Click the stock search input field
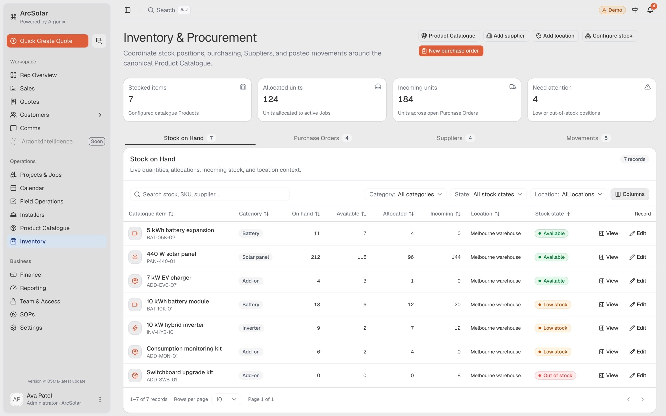Viewport: 666px width, 416px height. click(x=210, y=194)
